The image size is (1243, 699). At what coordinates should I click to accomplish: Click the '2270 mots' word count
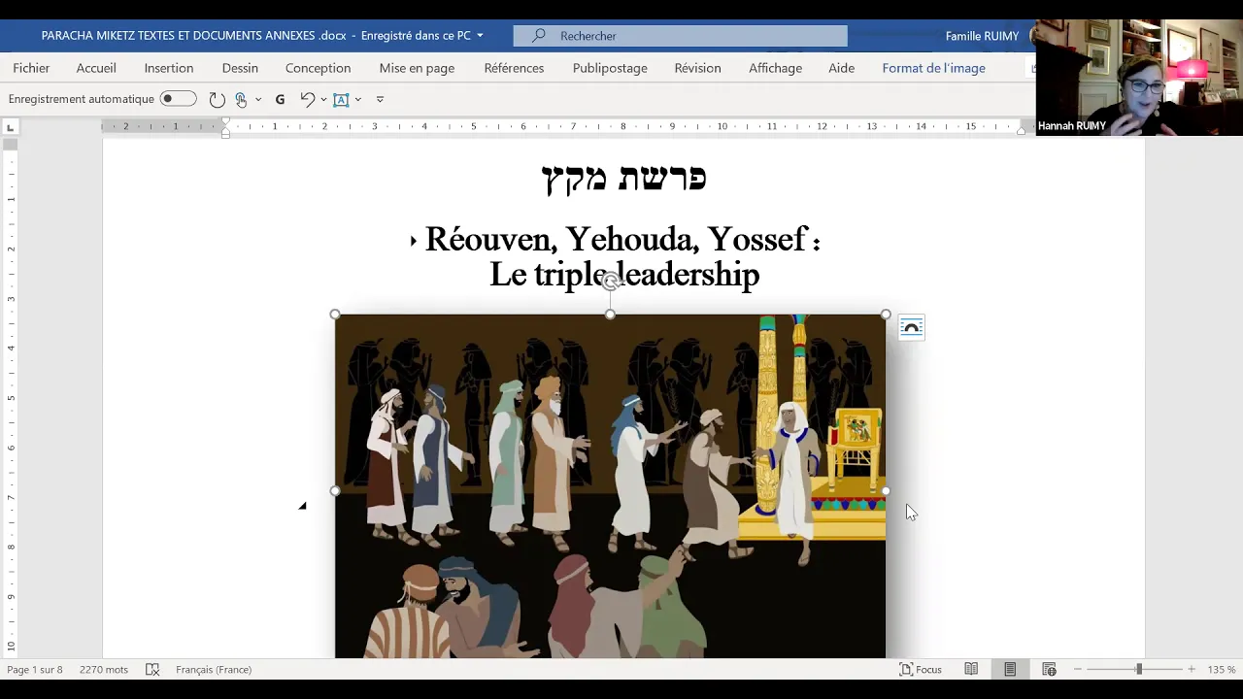104,670
